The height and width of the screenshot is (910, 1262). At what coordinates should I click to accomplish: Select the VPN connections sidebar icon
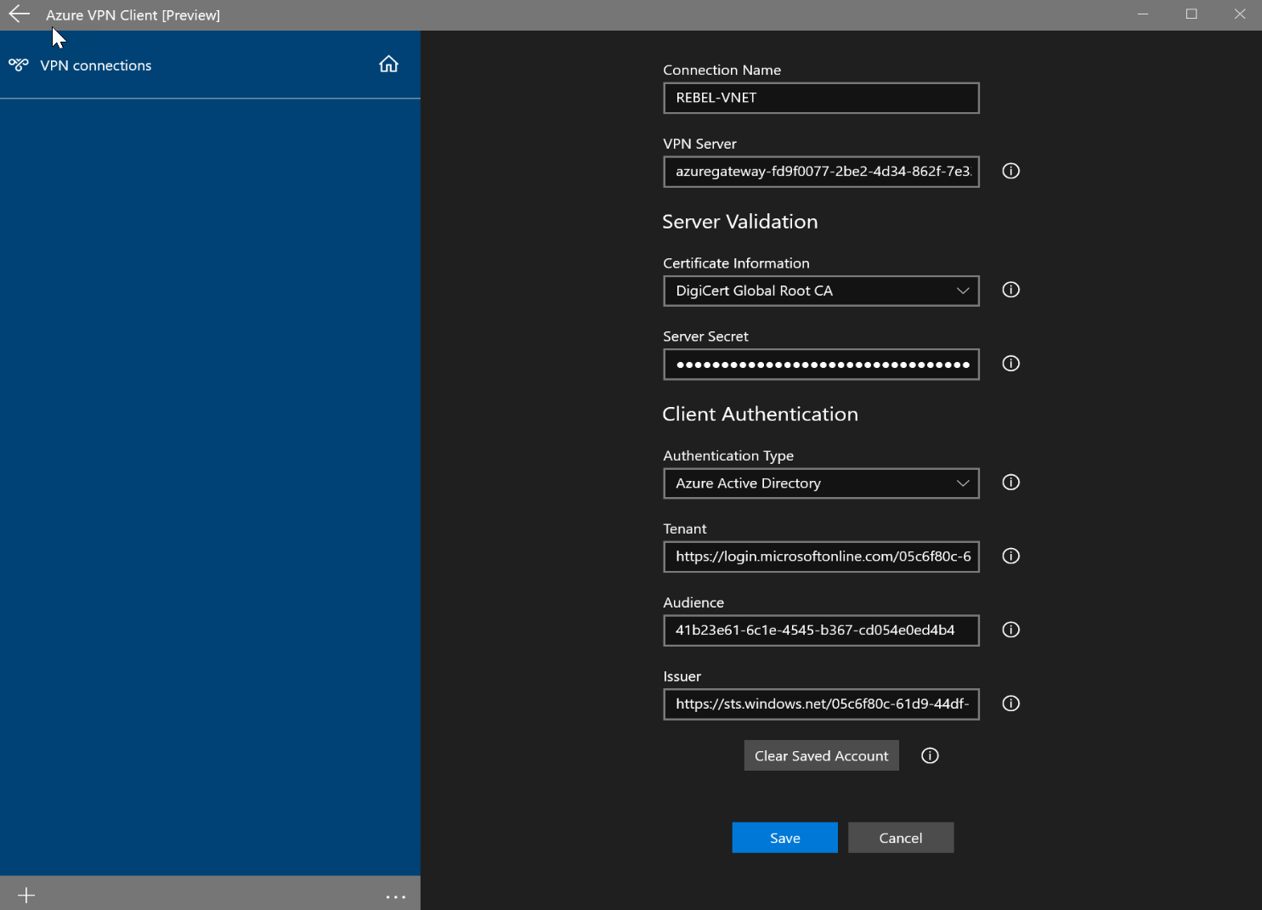[x=18, y=64]
